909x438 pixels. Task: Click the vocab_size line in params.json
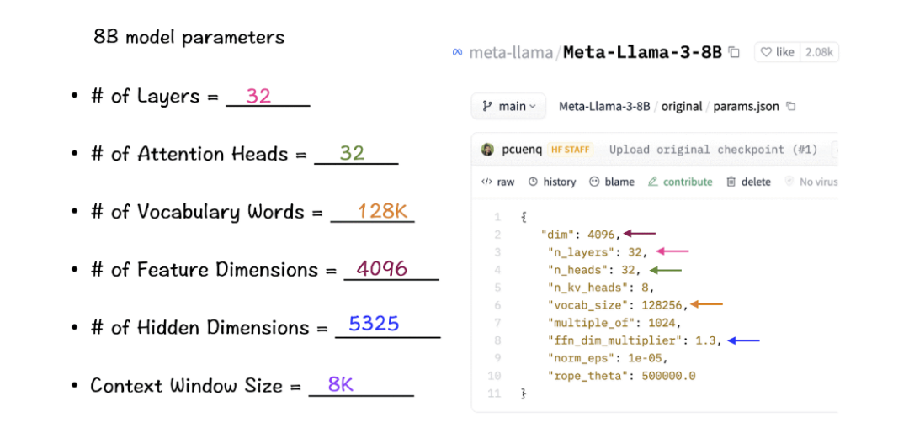618,305
